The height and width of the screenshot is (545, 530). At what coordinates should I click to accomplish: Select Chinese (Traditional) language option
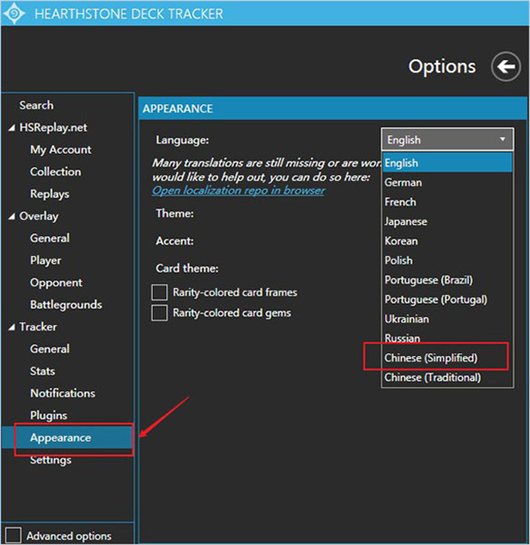(432, 377)
